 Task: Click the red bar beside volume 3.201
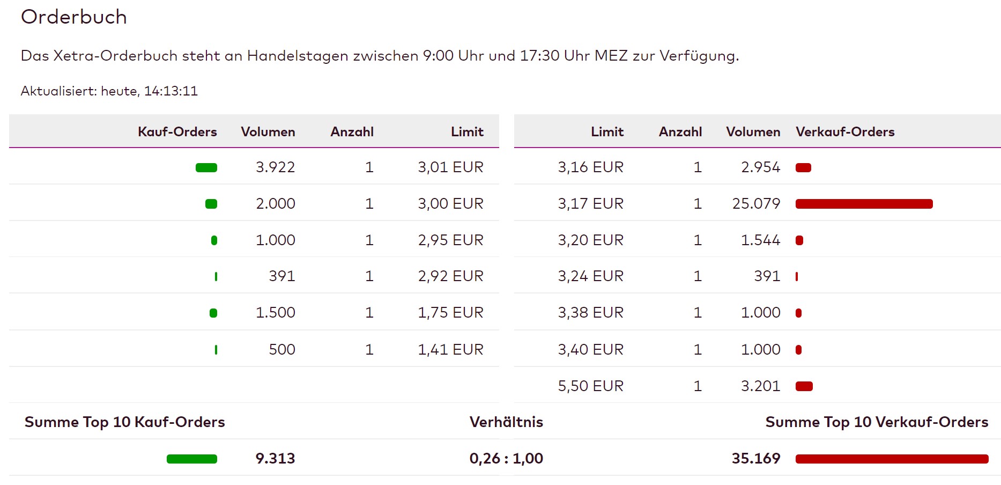tap(804, 386)
